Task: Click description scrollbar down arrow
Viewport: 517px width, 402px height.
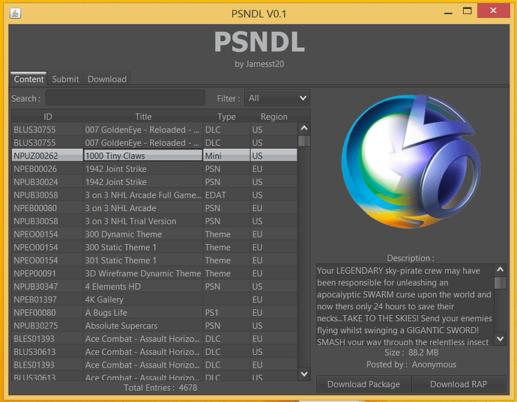Action: pyautogui.click(x=501, y=338)
